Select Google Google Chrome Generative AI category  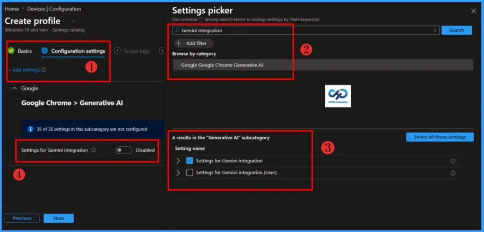point(323,65)
